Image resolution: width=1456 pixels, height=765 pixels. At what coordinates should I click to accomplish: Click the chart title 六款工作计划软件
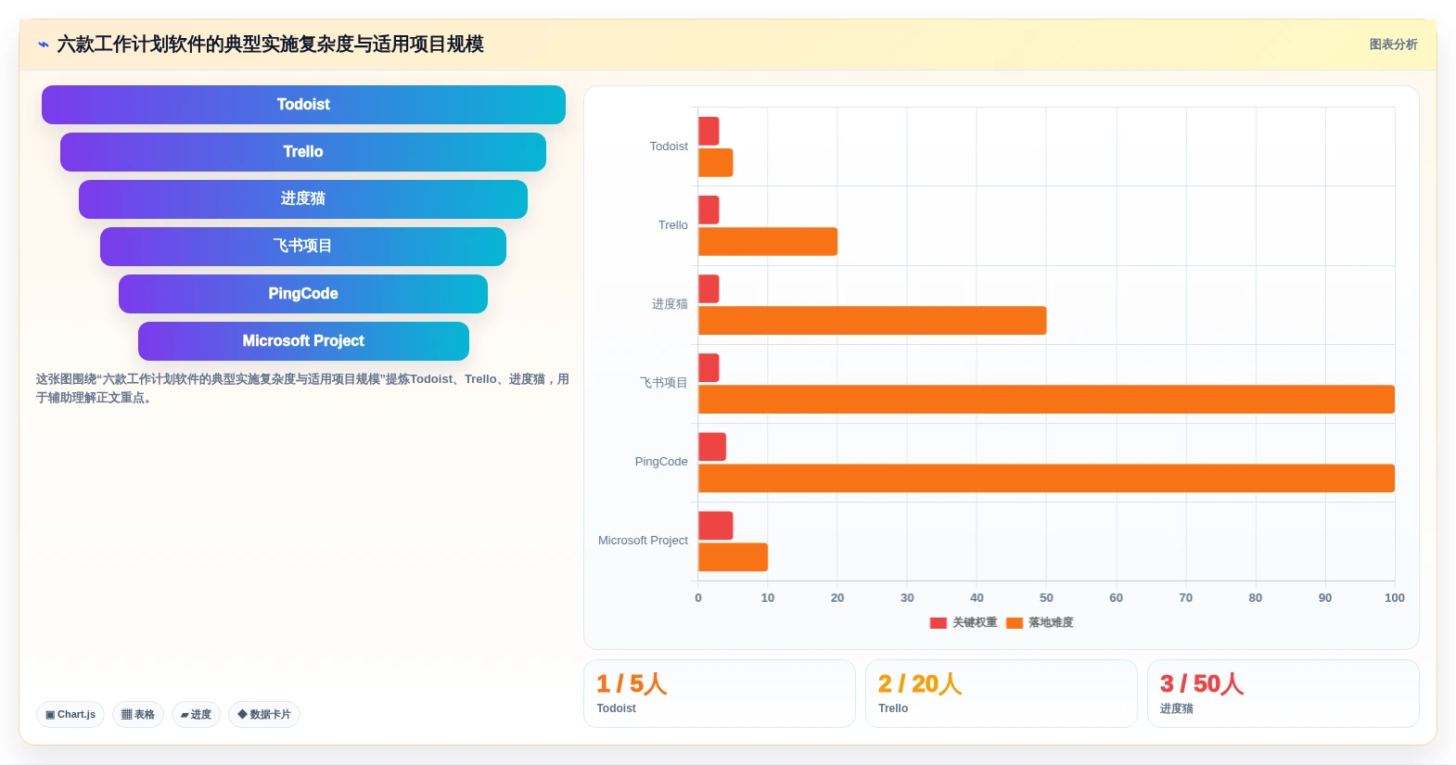pos(270,45)
